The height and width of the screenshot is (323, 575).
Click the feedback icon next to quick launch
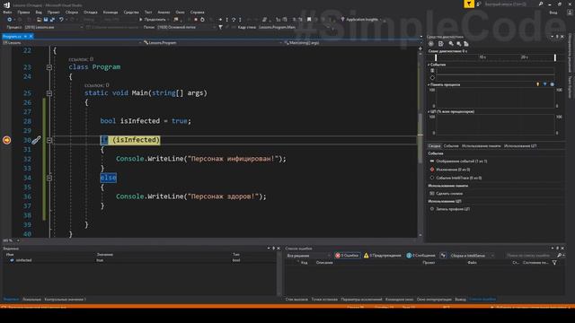(479, 4)
